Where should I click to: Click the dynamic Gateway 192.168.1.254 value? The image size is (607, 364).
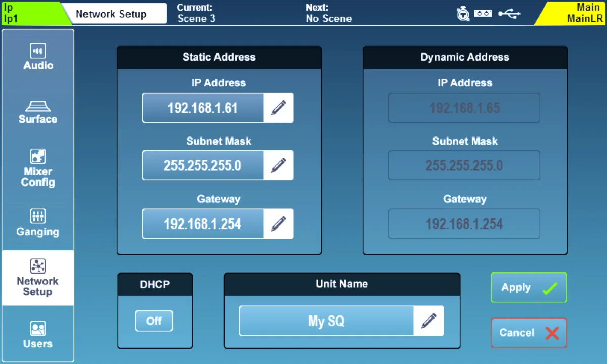click(x=464, y=223)
